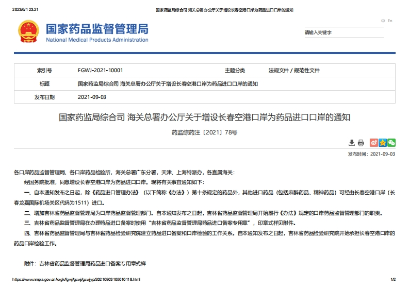Screen dimensions: 409x289
Task: Click the main notice headline
Action: (204, 117)
